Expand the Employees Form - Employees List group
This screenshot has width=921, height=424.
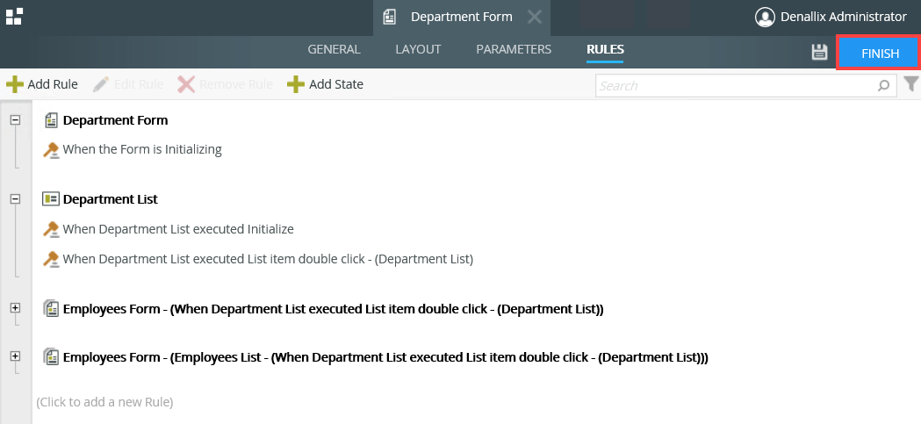click(x=15, y=356)
